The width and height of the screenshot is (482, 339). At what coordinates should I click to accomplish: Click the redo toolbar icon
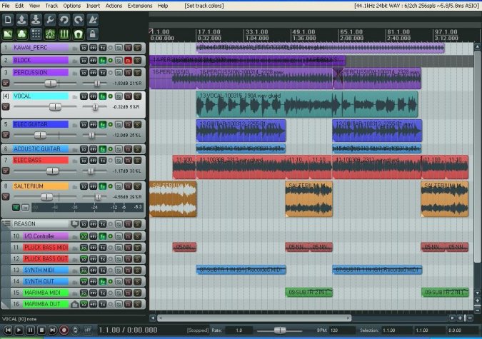79,20
